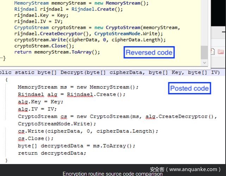Click the line 'byte[] decryptedData = ms.ToArray();'

click(x=76, y=146)
